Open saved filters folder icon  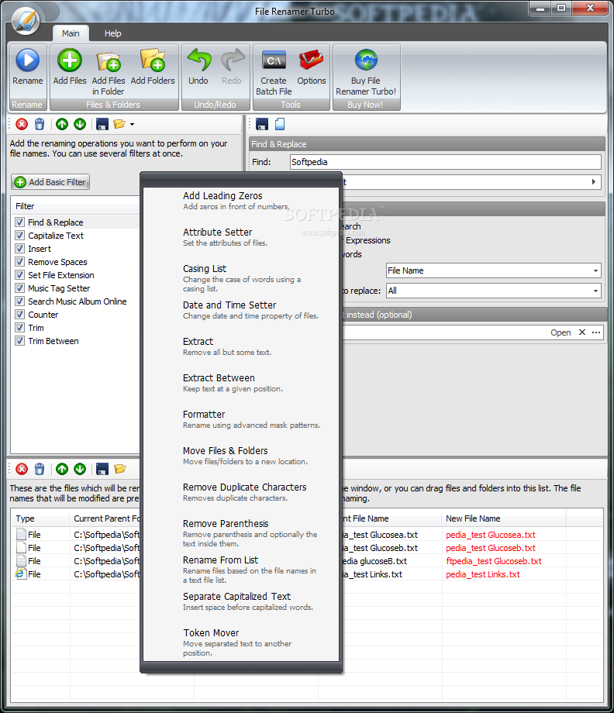point(119,124)
